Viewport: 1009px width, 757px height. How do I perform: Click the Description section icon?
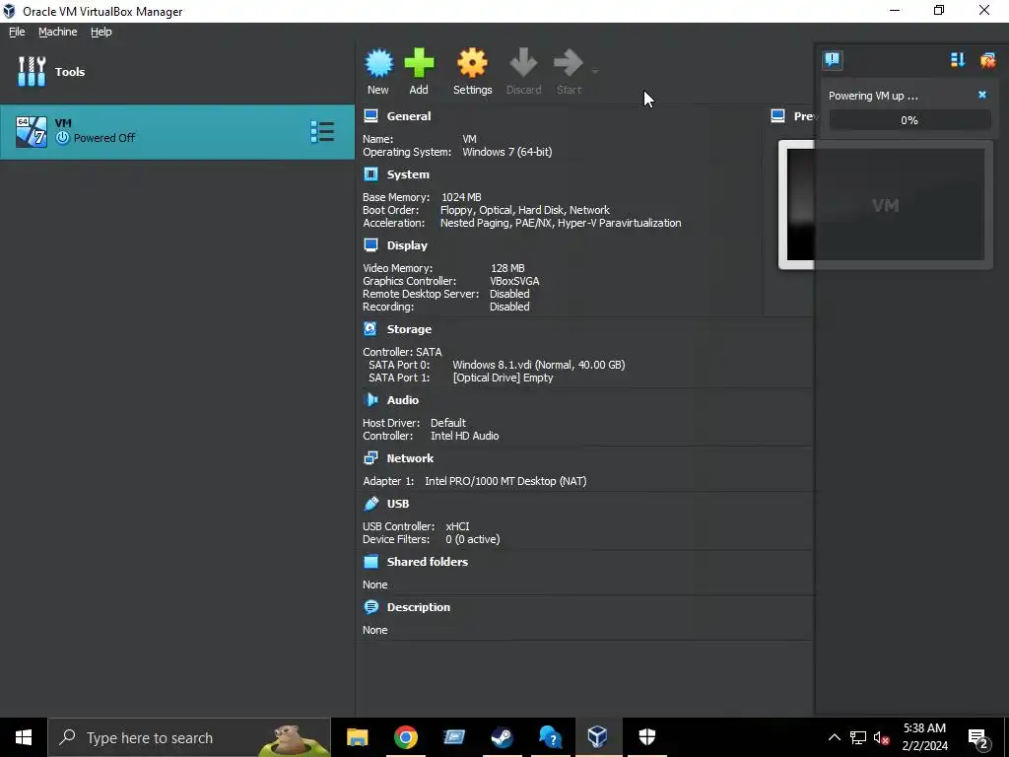[x=370, y=607]
